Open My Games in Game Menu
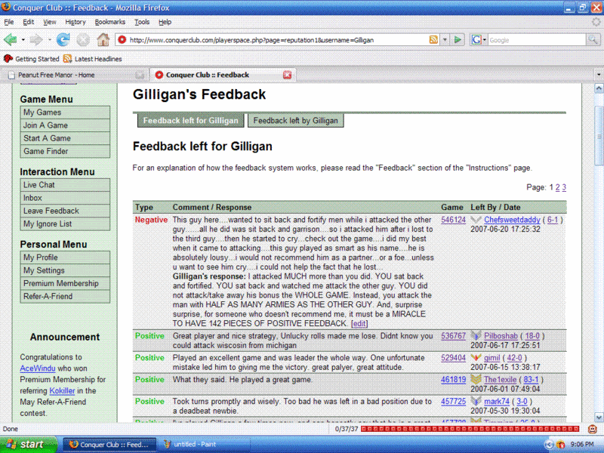 click(65, 112)
